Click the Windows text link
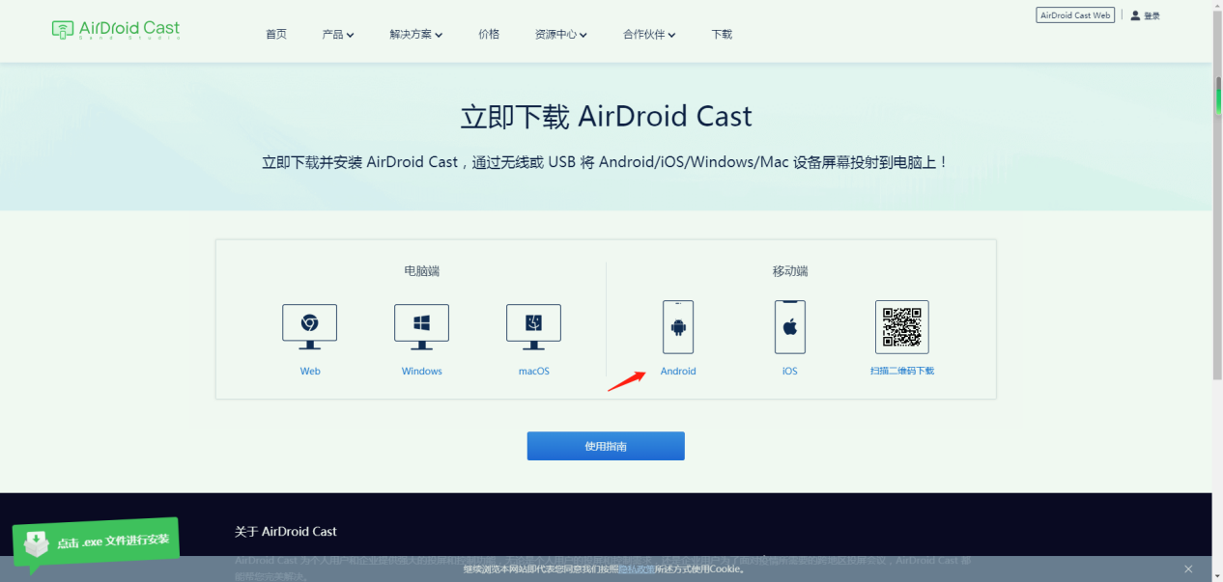This screenshot has height=582, width=1223. (x=422, y=372)
